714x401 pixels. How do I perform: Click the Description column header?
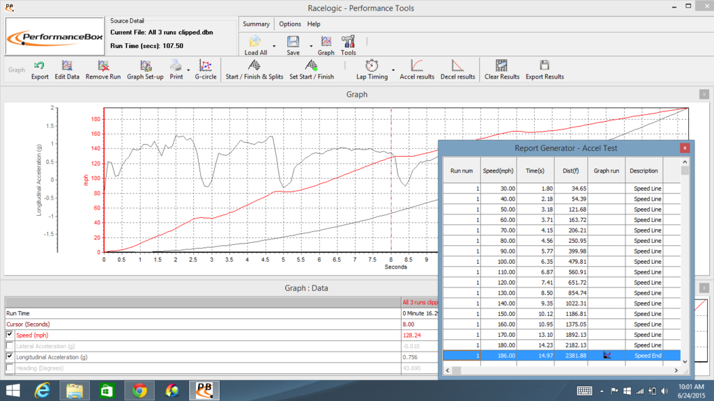(x=644, y=171)
